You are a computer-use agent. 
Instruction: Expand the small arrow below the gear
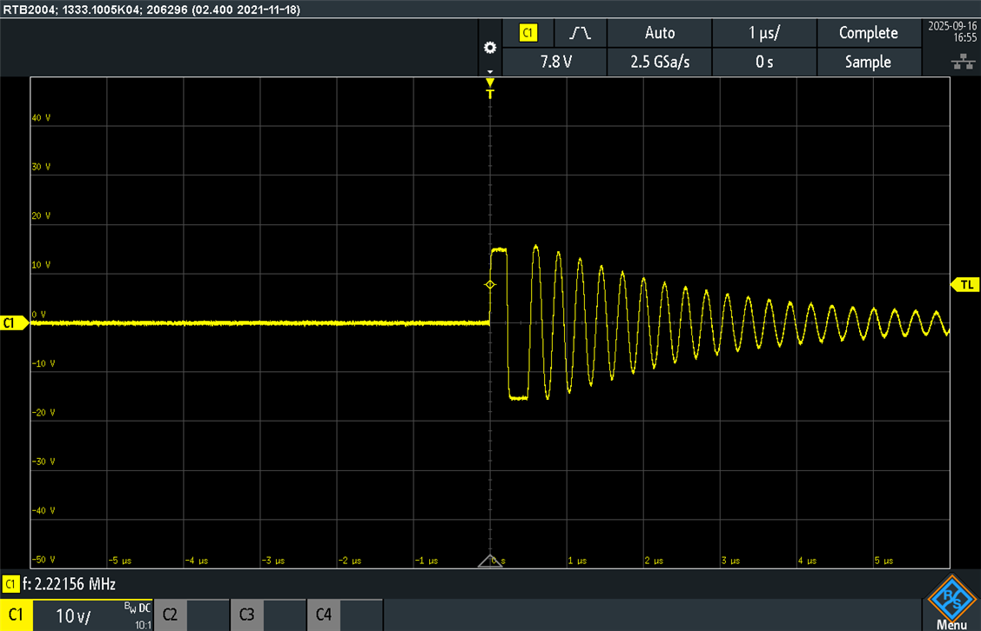(490, 72)
